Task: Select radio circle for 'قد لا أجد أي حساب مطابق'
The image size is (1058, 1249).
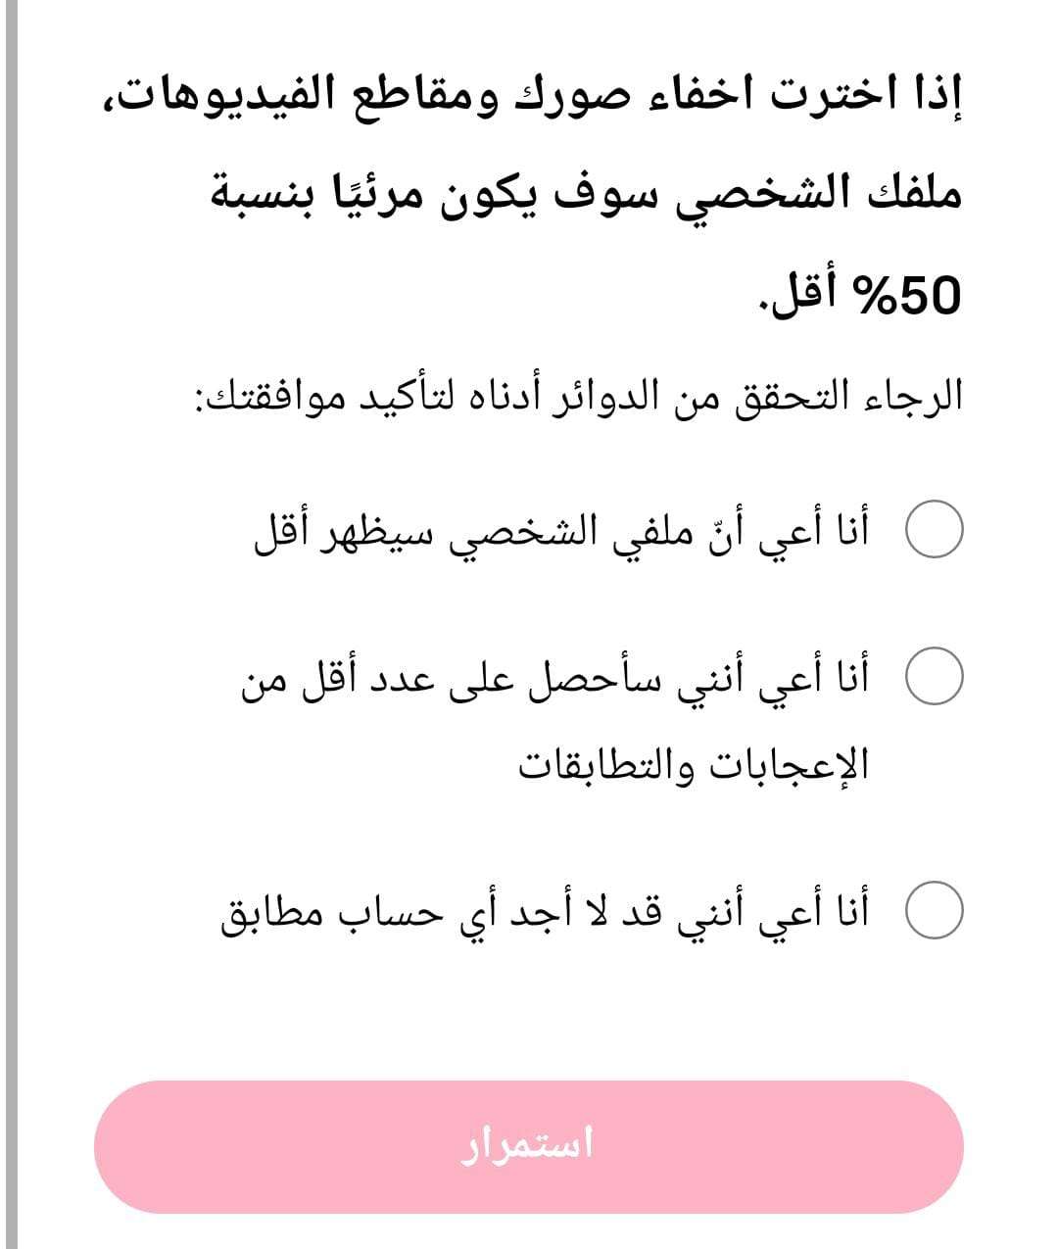Action: (938, 913)
